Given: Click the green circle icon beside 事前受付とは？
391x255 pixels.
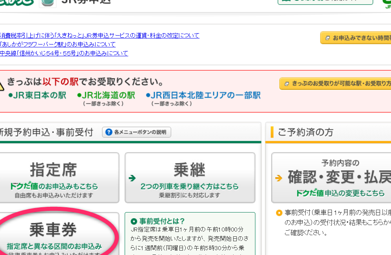Looking at the screenshot, I should click(x=134, y=221).
